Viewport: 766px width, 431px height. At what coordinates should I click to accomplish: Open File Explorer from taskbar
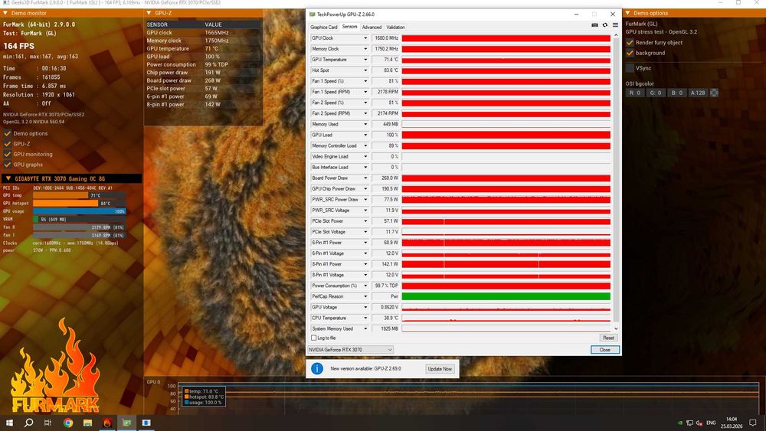[87, 423]
